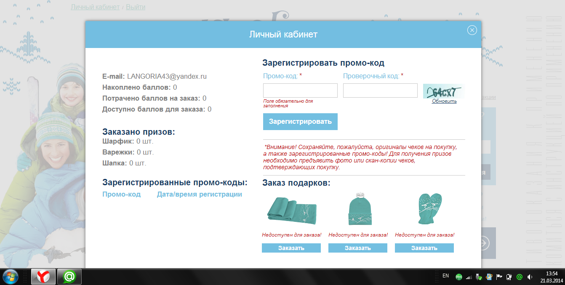Open the Windows Start menu
565x285 pixels.
[10, 277]
